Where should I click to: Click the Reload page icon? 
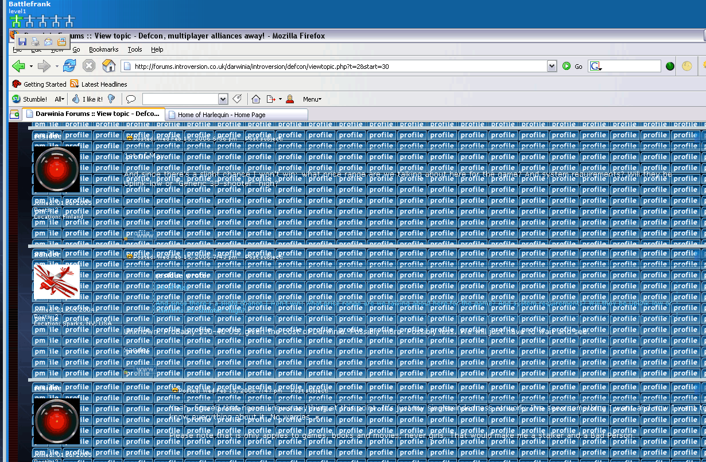pyautogui.click(x=69, y=66)
